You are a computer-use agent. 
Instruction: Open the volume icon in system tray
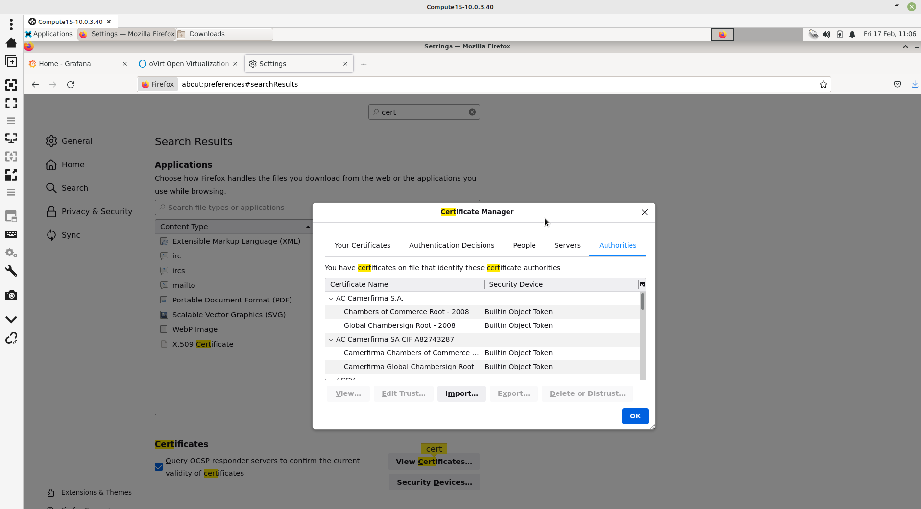[x=826, y=34]
